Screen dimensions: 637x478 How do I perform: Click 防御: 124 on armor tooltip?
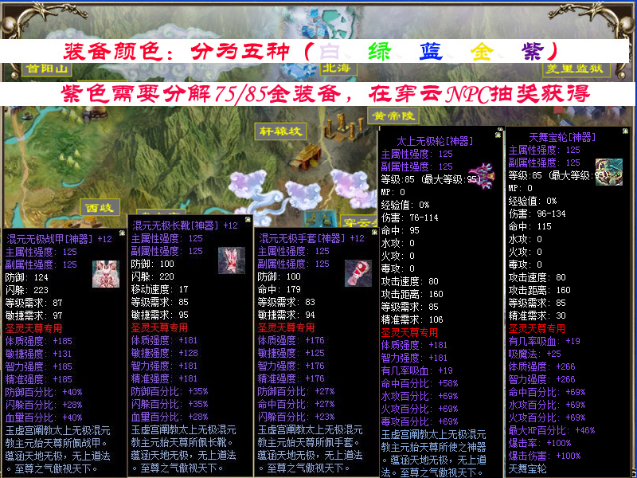click(x=27, y=277)
